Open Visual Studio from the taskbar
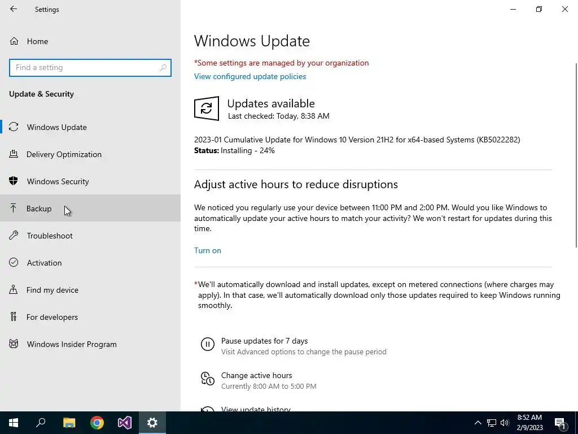The image size is (578, 434). [125, 423]
